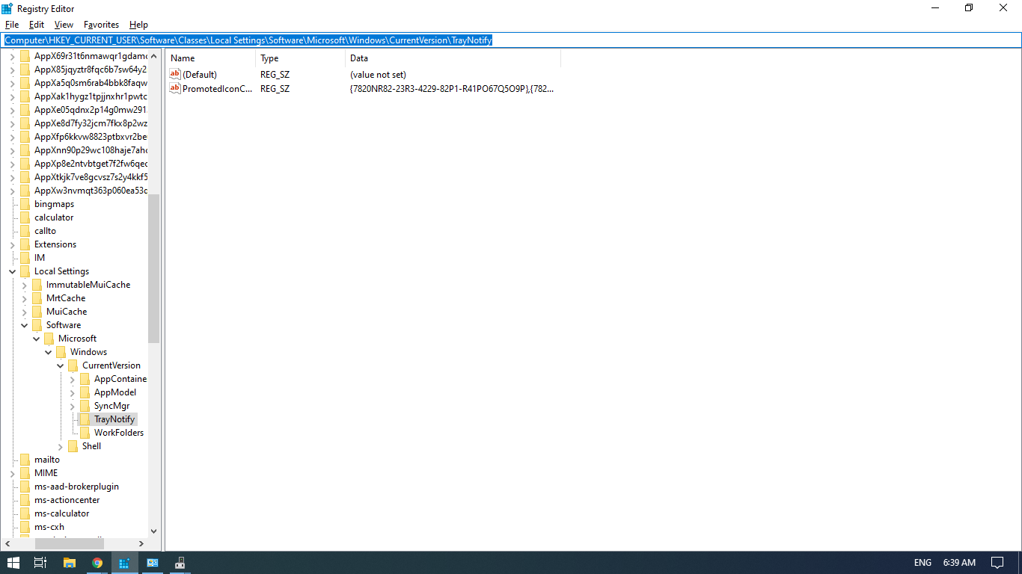The width and height of the screenshot is (1022, 574).
Task: Collapse the Microsoft tree node
Action: tap(37, 339)
